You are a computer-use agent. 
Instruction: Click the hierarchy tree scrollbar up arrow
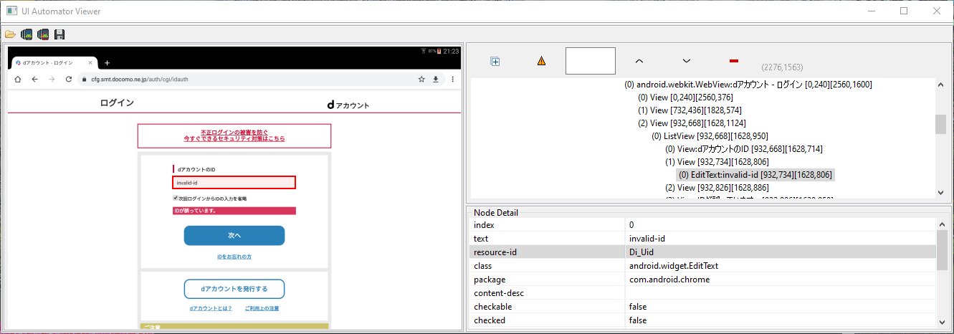(x=940, y=85)
